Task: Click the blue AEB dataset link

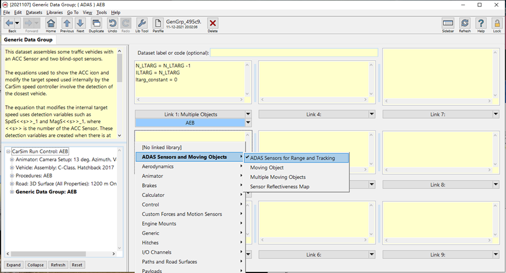Action: [x=190, y=123]
